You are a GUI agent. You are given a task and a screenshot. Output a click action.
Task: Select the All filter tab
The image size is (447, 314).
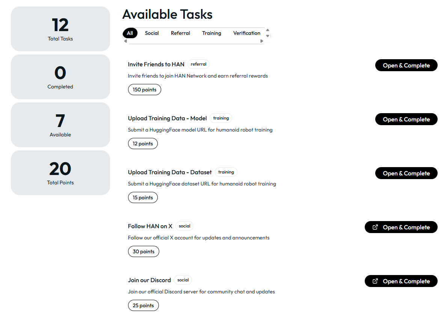(130, 33)
